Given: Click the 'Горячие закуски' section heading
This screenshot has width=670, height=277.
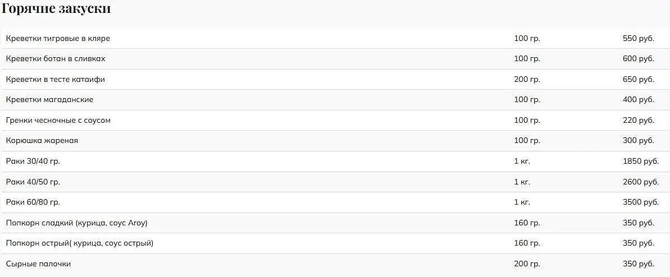Looking at the screenshot, I should tap(56, 8).
